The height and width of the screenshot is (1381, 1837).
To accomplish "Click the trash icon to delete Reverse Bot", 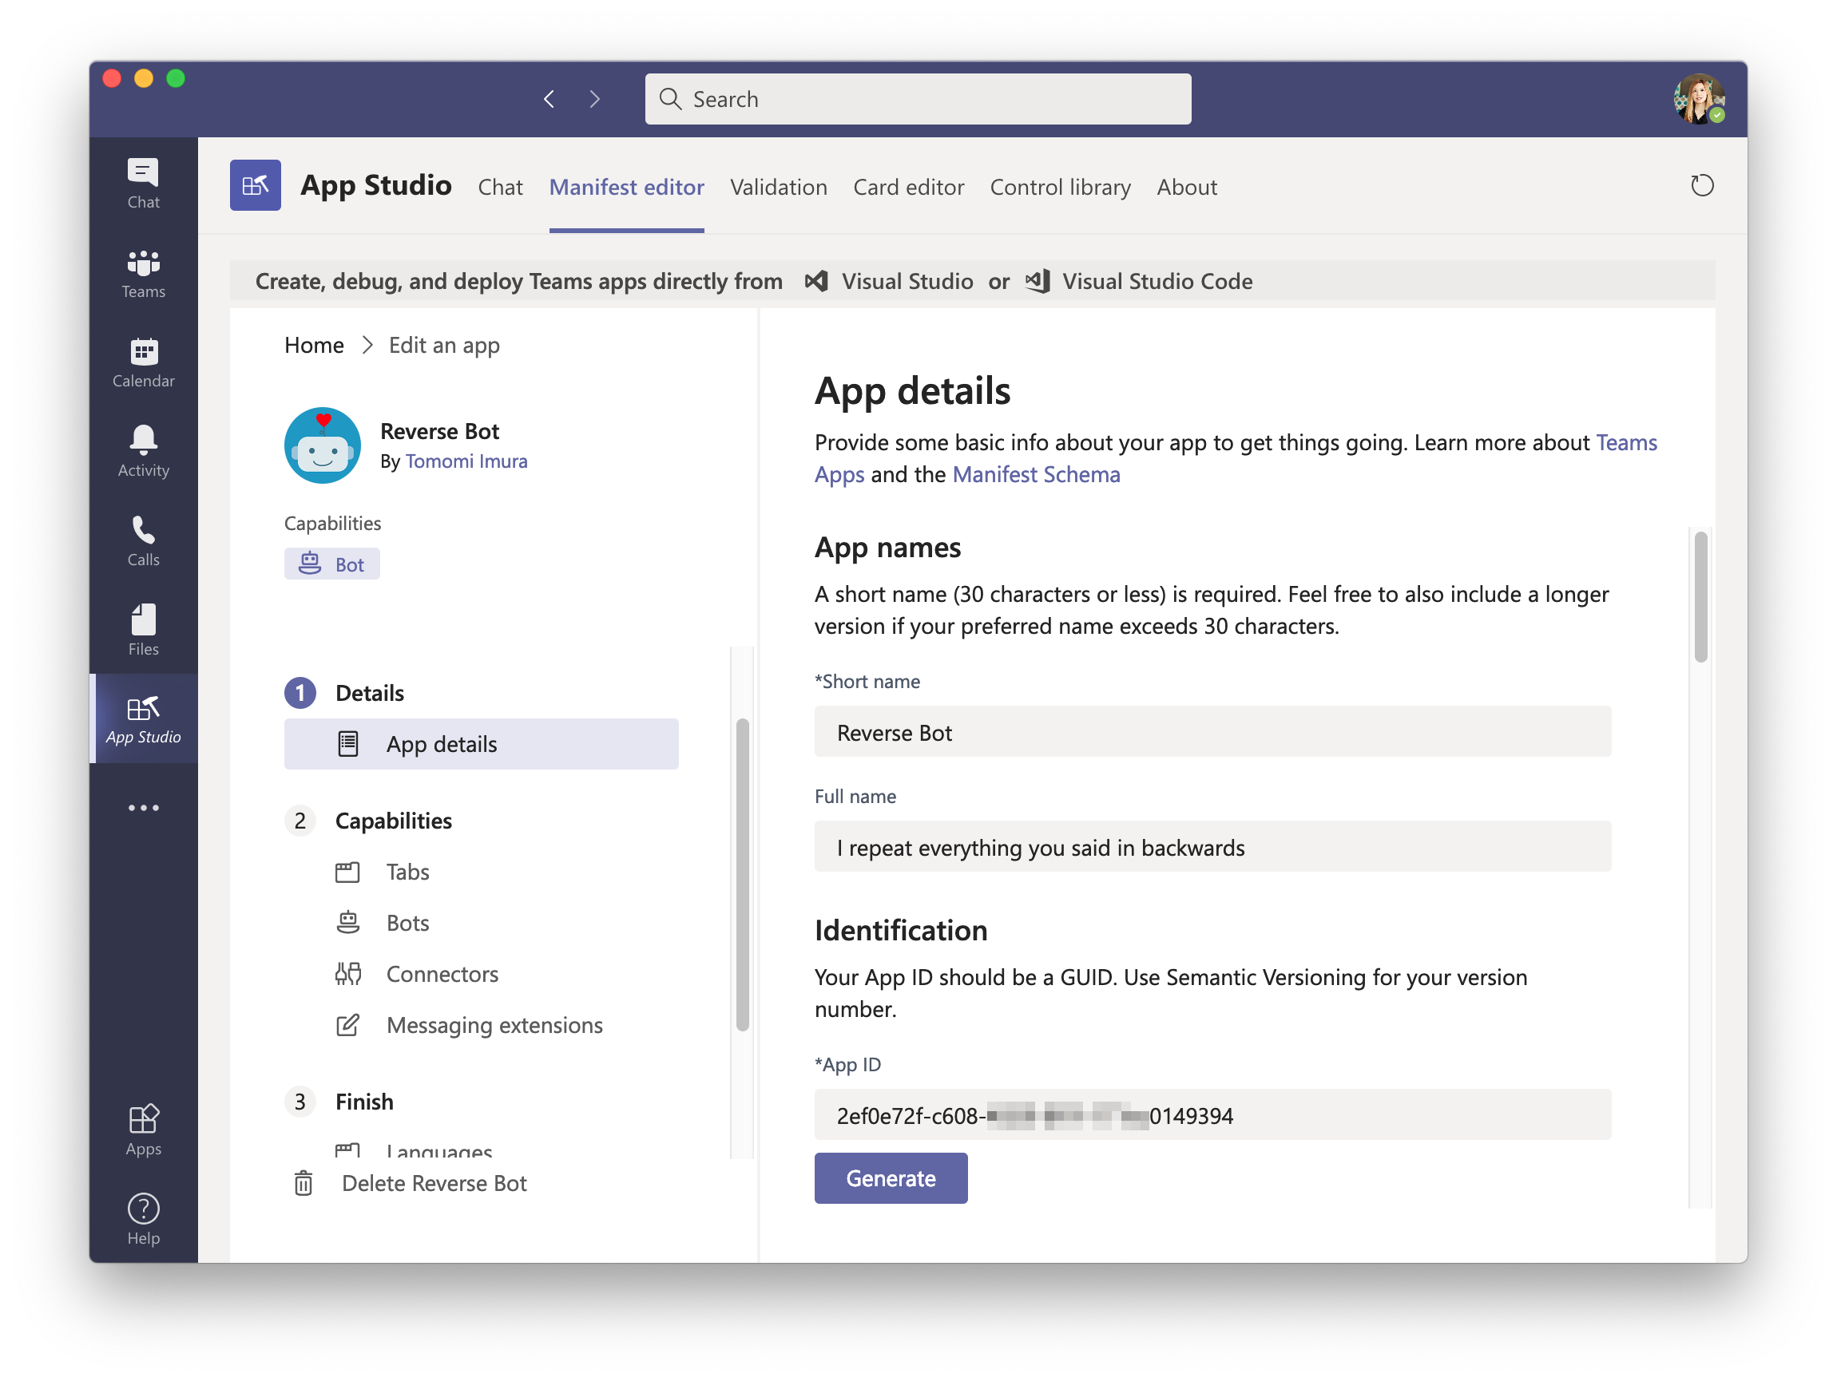I will point(304,1183).
